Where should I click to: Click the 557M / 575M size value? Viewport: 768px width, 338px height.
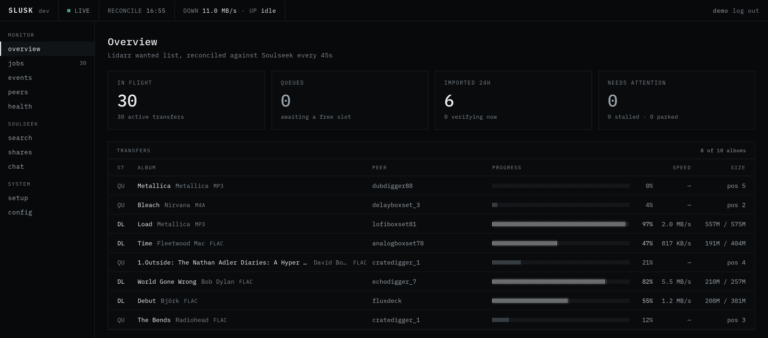click(x=725, y=224)
